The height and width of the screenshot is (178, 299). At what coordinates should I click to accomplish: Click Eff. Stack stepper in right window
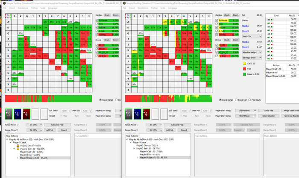(x=189, y=111)
